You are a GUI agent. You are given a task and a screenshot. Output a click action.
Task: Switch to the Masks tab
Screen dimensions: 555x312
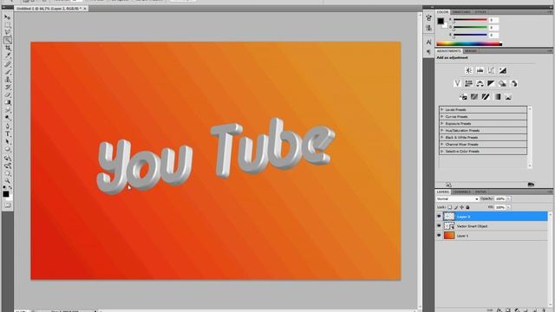tap(470, 51)
